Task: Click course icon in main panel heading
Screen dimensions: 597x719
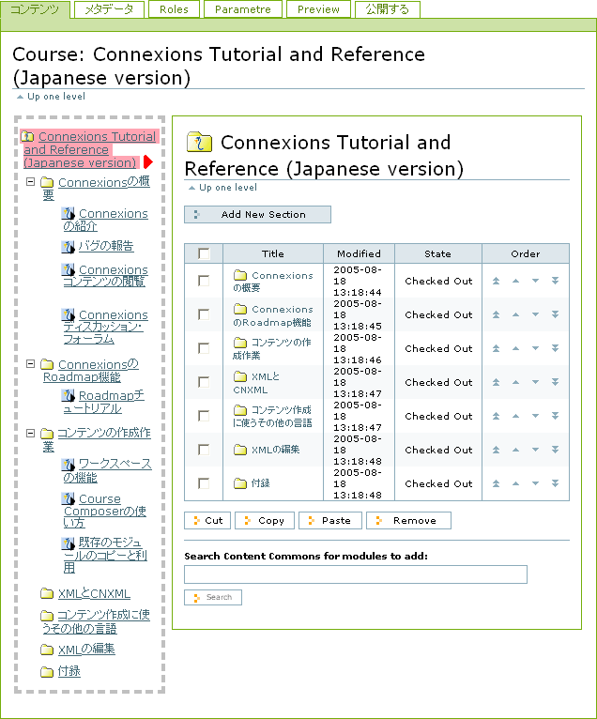Action: tap(199, 142)
